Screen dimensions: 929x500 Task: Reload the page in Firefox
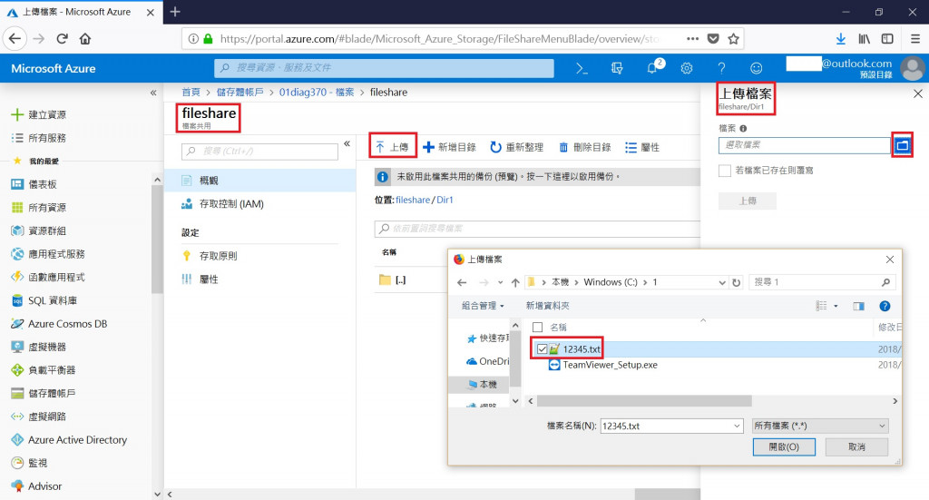(63, 39)
